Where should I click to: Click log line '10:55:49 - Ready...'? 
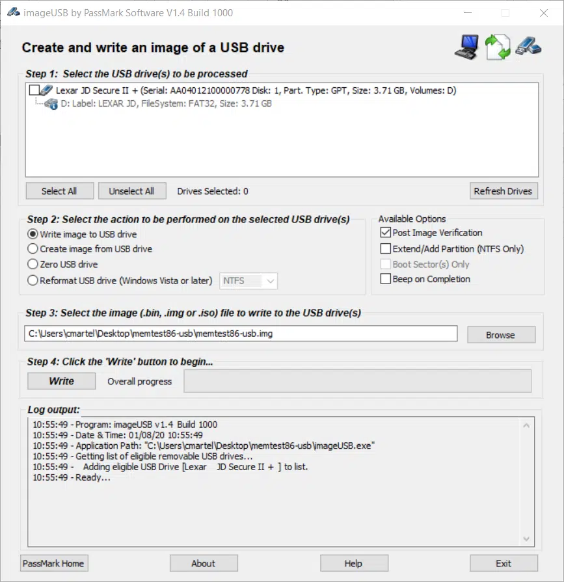point(72,477)
